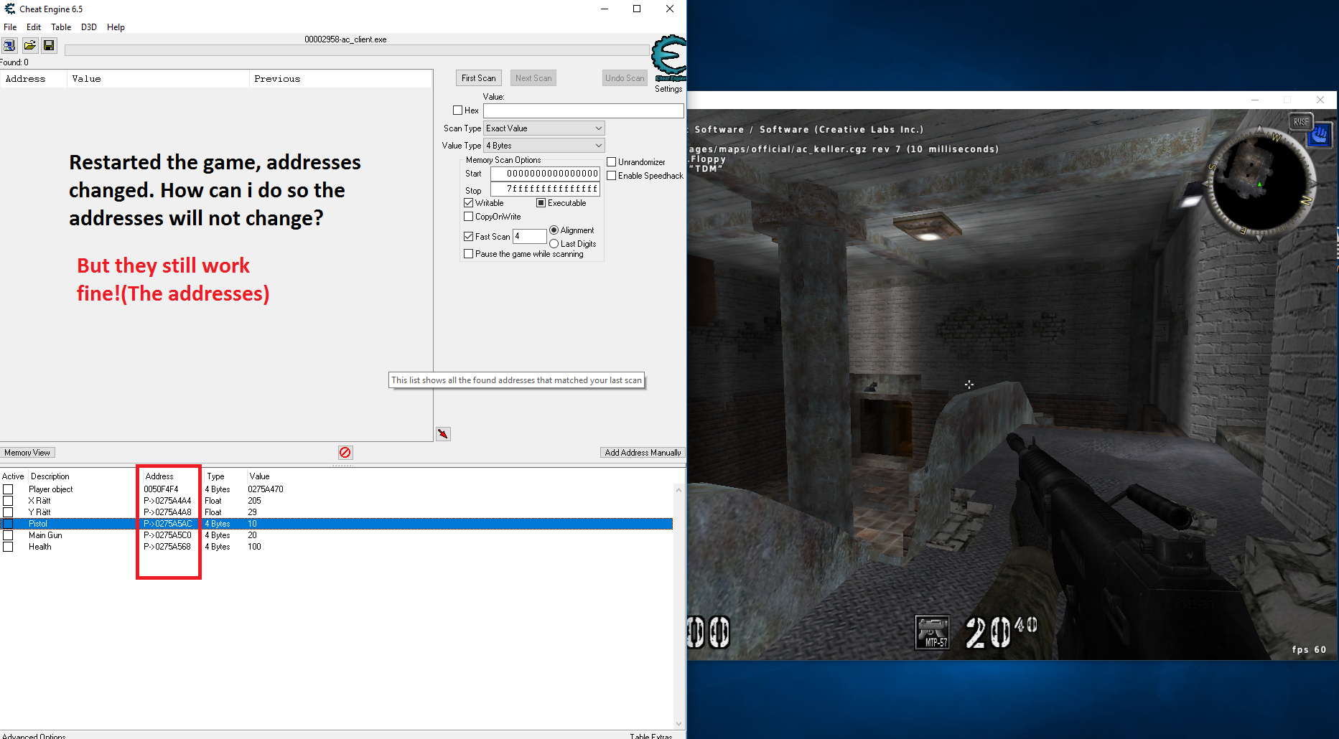Click the save floppy disk icon
Viewport: 1339px width, 739px height.
pyautogui.click(x=49, y=46)
